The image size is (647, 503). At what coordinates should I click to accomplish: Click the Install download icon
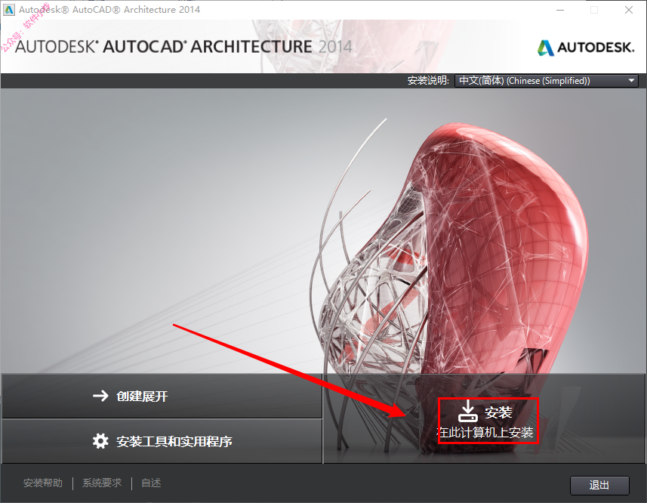coord(467,411)
